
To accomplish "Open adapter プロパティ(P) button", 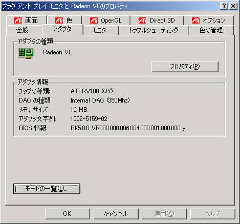I will point(185,67).
